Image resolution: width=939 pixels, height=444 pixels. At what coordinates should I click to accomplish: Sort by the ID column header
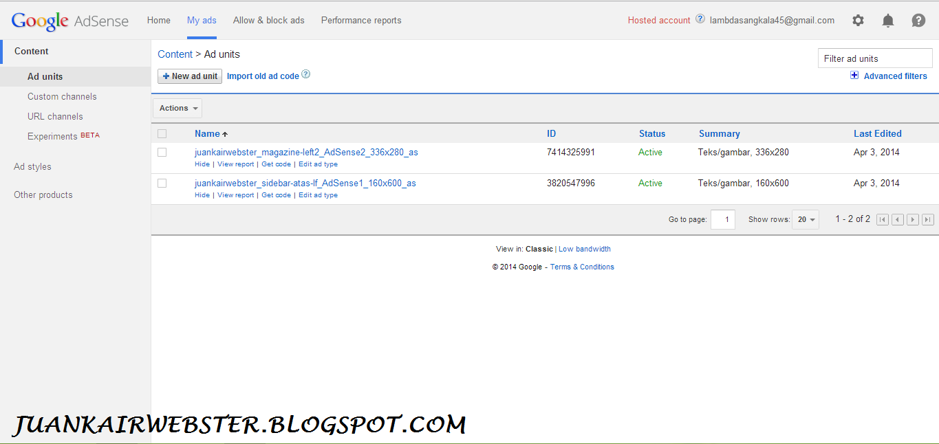point(552,133)
